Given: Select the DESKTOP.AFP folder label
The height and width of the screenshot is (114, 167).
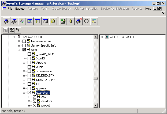Looking at the screenshot, I should [45, 80].
